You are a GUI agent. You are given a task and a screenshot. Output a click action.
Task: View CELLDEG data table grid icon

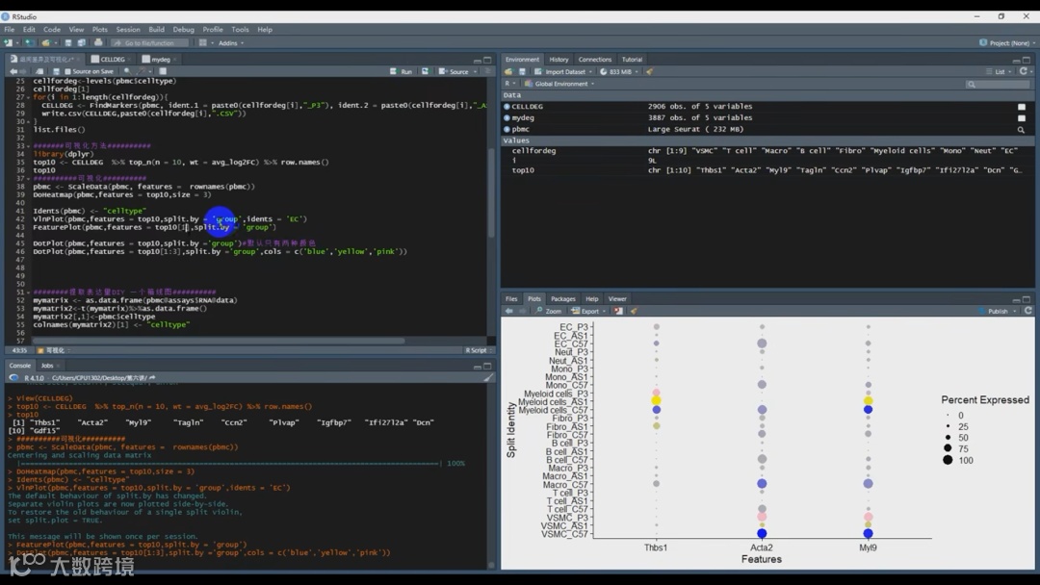pos(1022,107)
